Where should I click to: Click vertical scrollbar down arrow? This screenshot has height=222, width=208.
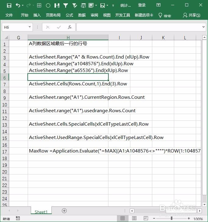[204, 204]
